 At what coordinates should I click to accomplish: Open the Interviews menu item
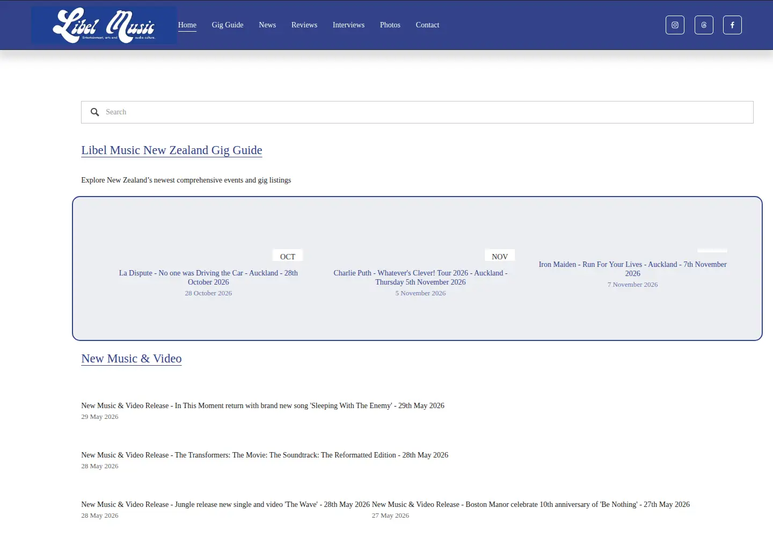[x=348, y=25]
